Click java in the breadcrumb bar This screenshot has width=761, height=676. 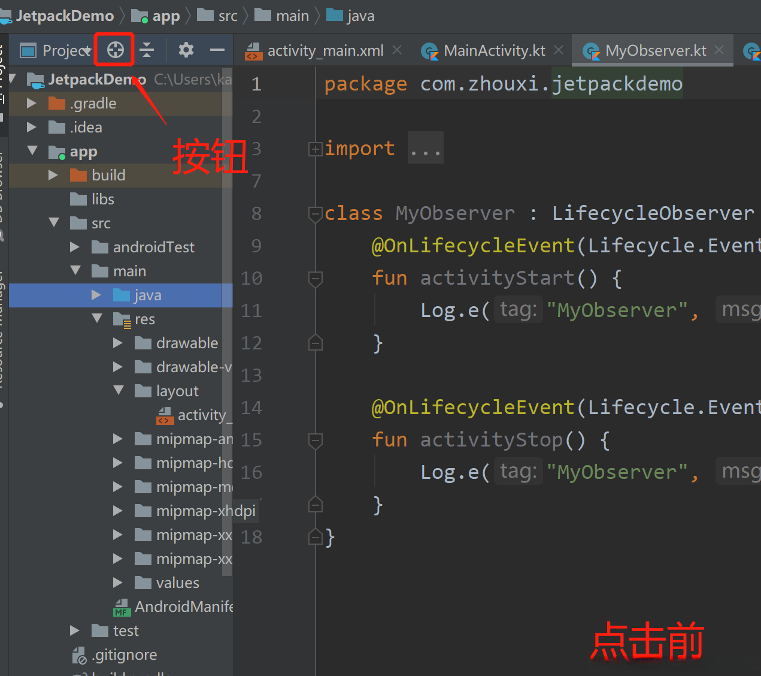pos(351,16)
